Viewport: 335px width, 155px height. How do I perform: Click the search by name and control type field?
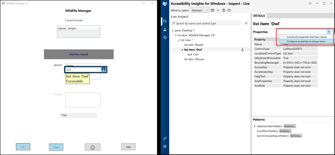[207, 23]
